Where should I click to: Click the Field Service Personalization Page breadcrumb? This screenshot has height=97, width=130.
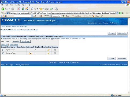pos(14,26)
